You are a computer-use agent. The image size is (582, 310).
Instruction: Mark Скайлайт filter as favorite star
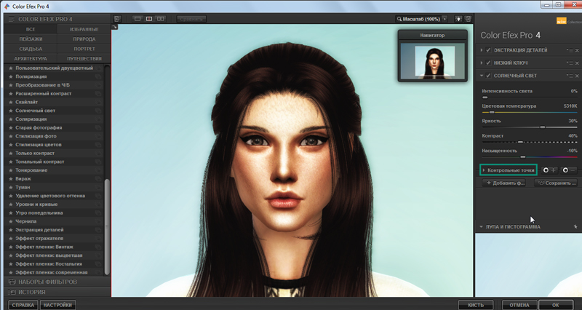click(x=11, y=102)
